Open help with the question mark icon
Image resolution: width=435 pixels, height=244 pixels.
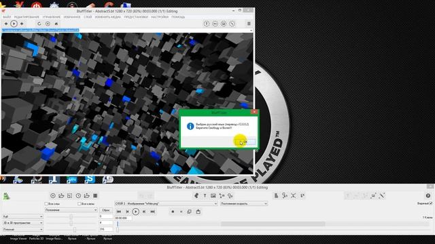click(428, 196)
